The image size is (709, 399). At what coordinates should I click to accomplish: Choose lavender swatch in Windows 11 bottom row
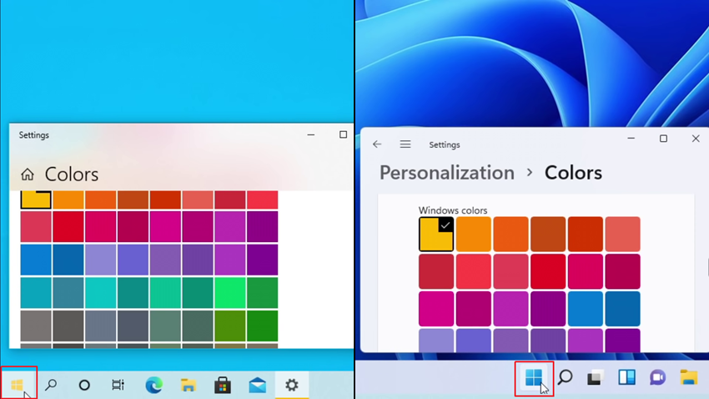coord(436,341)
